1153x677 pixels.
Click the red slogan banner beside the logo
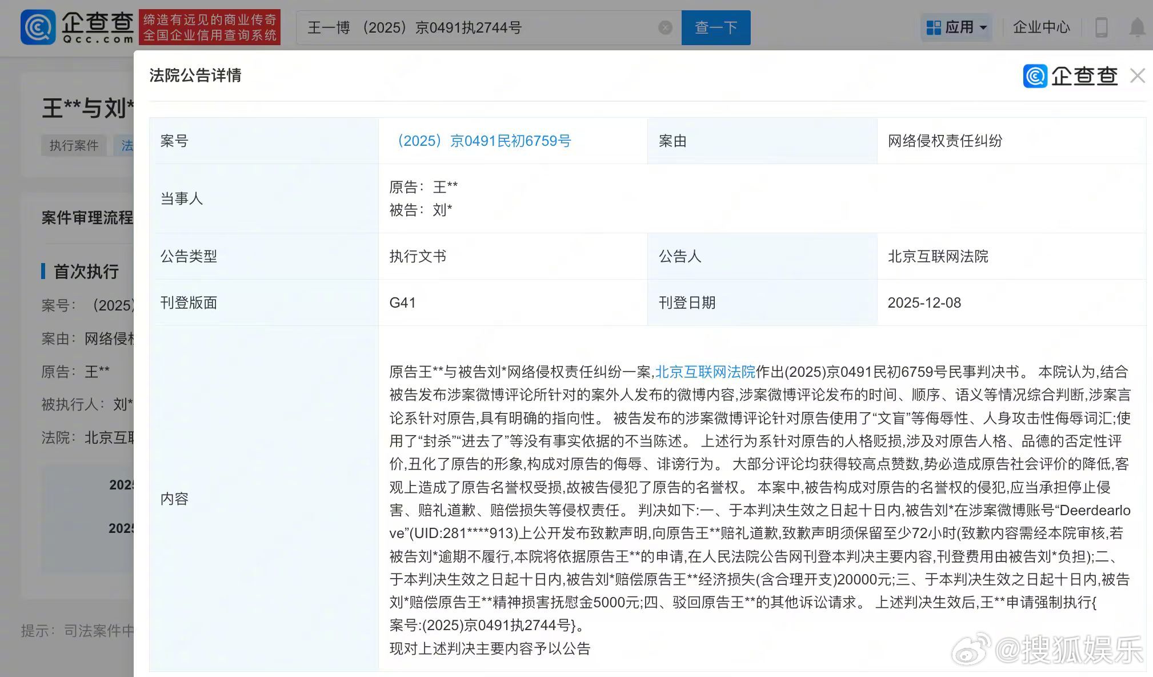click(210, 27)
